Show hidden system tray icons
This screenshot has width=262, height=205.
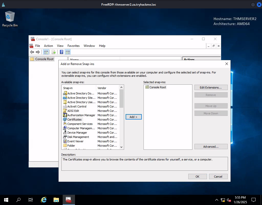[216, 200]
